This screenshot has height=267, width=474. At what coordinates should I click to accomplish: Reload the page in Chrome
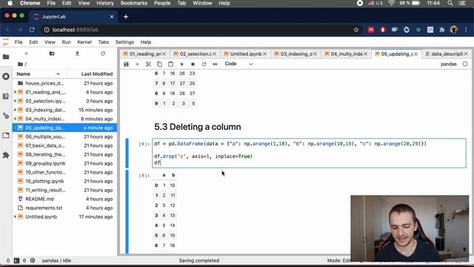coord(32,30)
